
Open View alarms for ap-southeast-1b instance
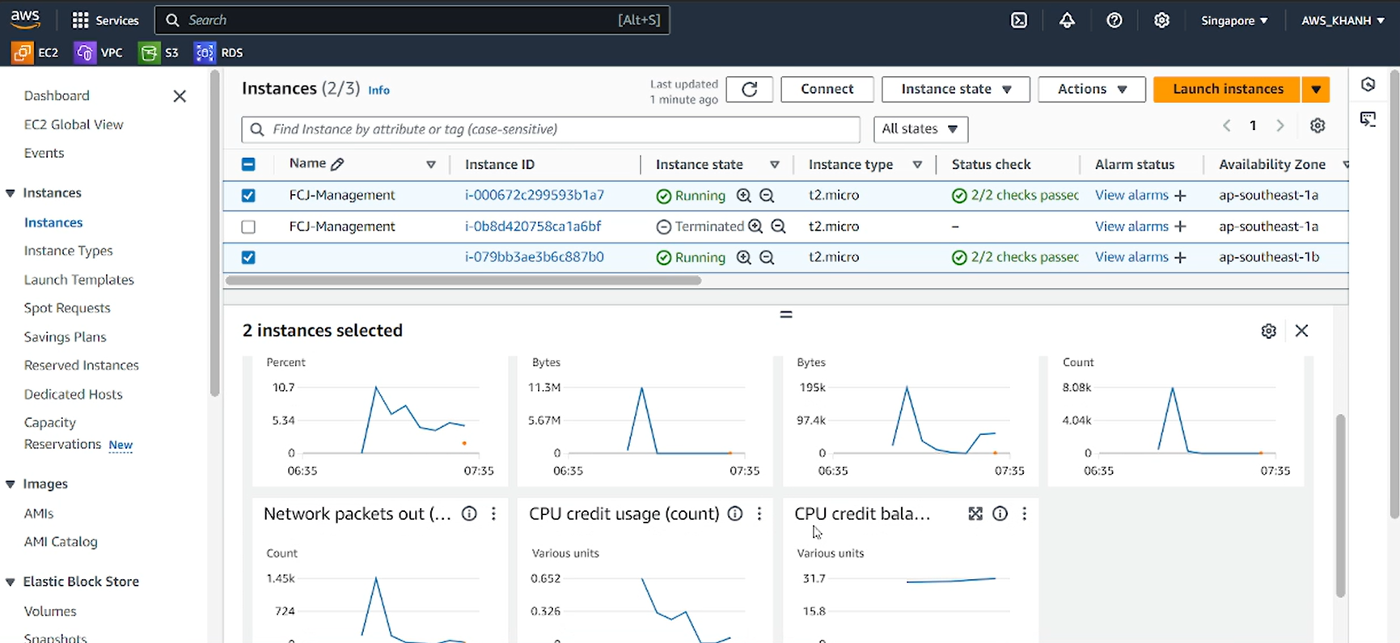[1131, 257]
